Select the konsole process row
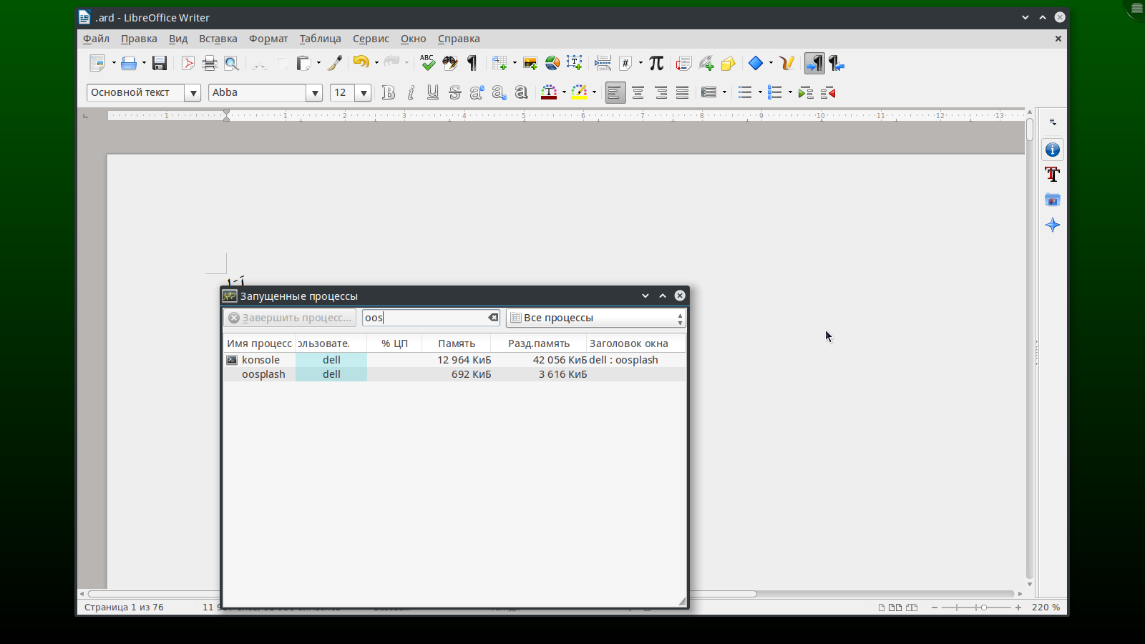 [454, 360]
